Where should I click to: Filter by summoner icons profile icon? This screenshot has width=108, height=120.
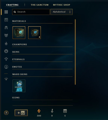pyautogui.click(x=6, y=67)
